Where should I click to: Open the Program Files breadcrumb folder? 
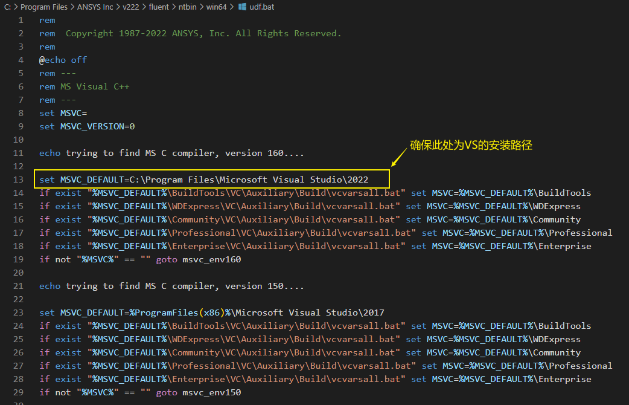tap(44, 7)
